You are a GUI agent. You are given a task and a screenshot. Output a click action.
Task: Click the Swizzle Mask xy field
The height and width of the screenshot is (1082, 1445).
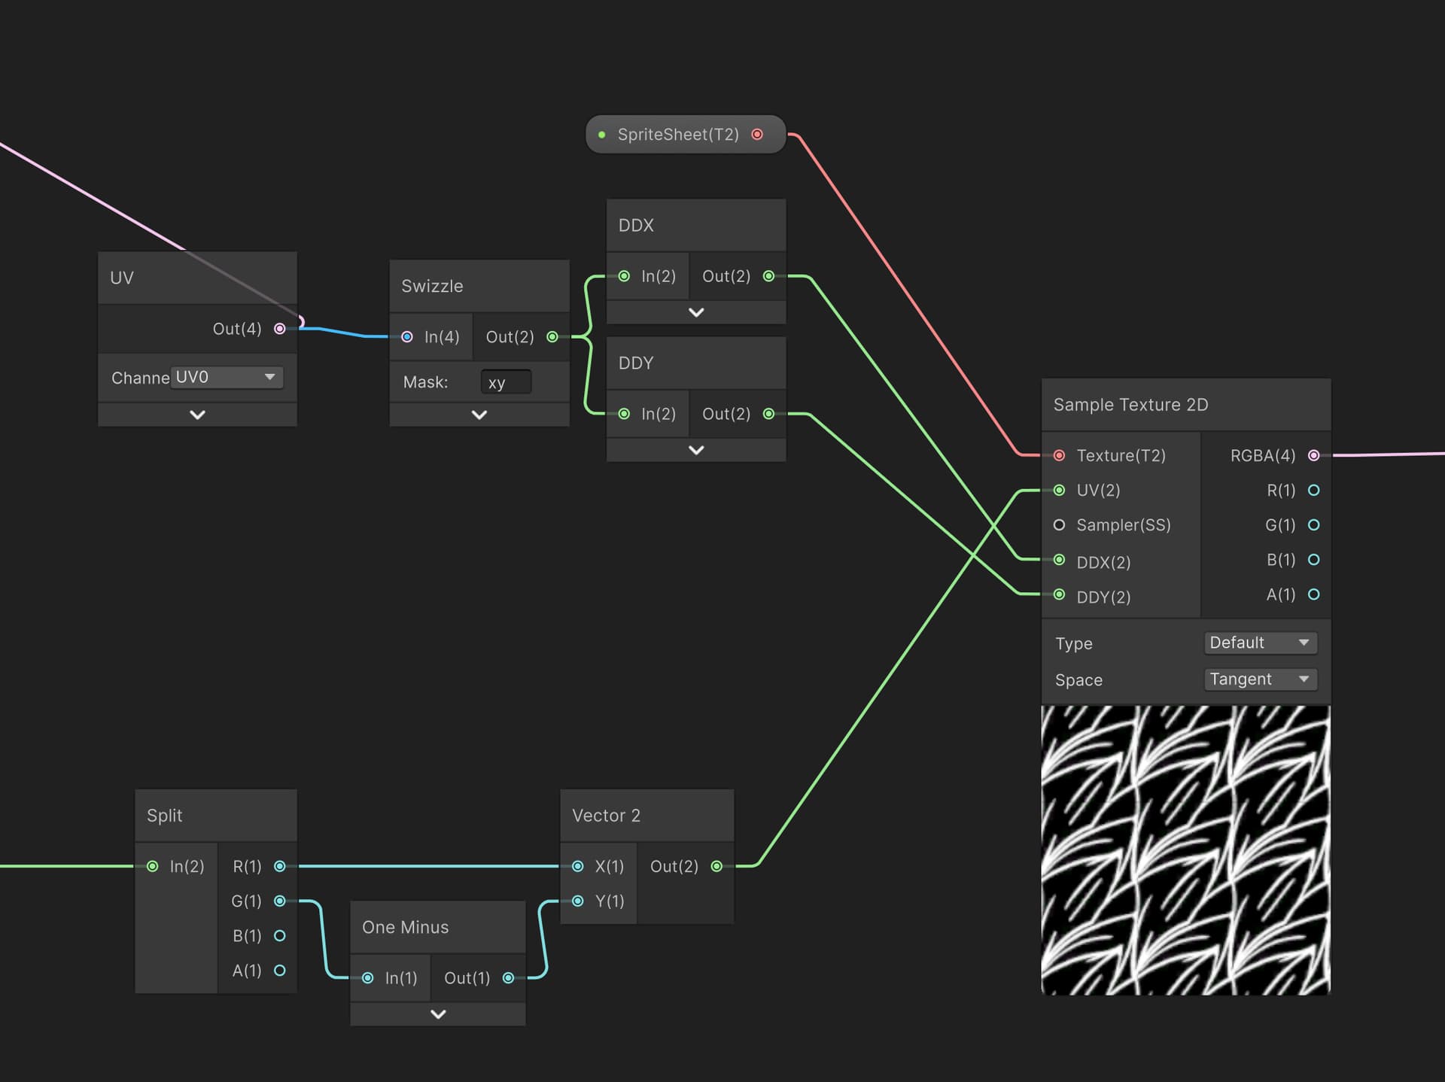[506, 382]
